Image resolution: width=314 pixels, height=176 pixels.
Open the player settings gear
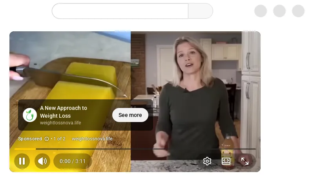pos(207,161)
